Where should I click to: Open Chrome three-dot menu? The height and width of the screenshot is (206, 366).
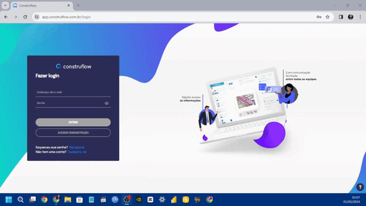[x=360, y=17]
